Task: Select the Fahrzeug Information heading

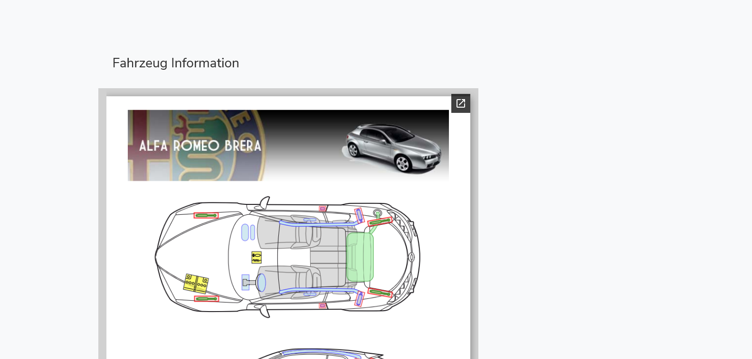Action: 176,63
